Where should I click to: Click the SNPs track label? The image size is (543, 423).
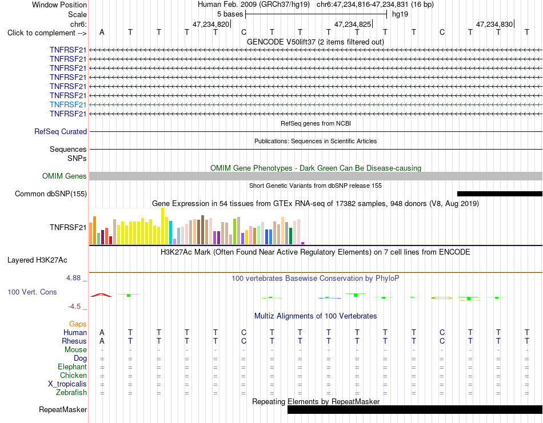click(x=77, y=158)
